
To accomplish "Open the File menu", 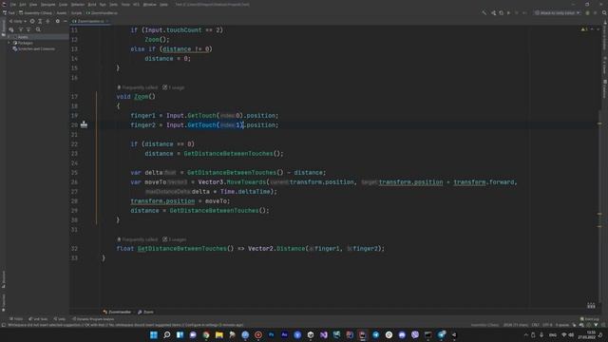I will 13,4.
